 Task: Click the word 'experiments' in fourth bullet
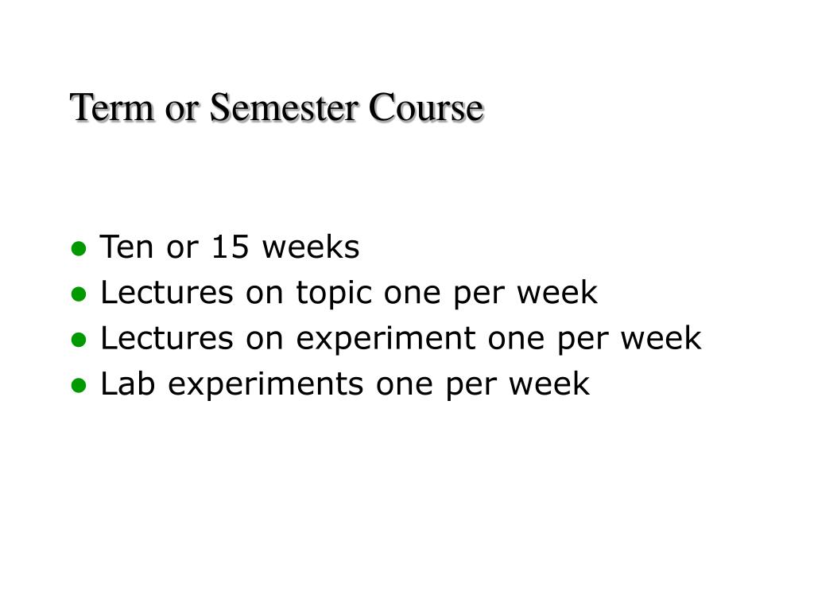pos(266,385)
